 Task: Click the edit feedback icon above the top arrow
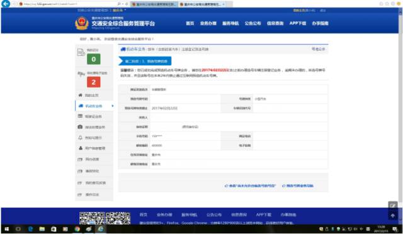pyautogui.click(x=393, y=205)
